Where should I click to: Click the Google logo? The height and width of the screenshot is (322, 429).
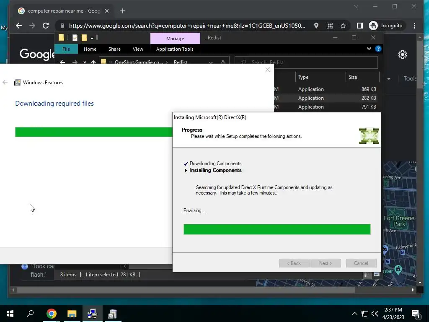[37, 54]
